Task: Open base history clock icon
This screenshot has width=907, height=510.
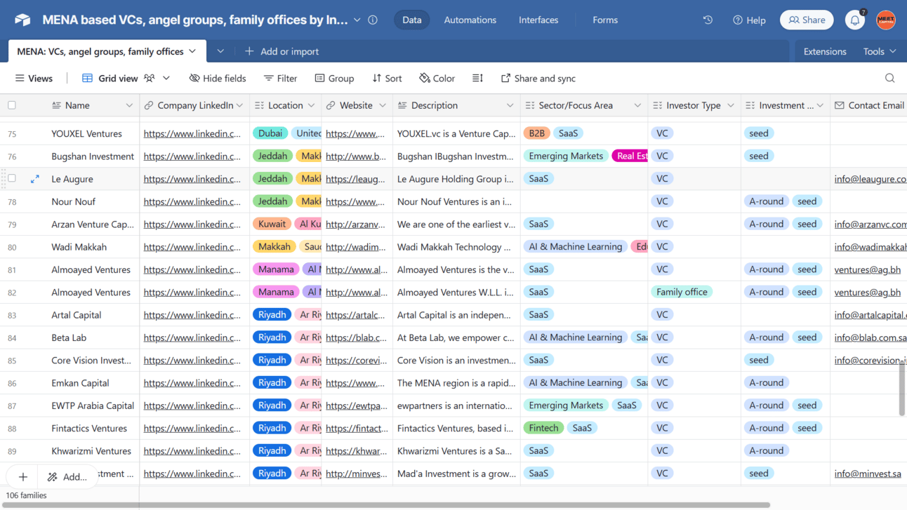Action: pos(708,20)
